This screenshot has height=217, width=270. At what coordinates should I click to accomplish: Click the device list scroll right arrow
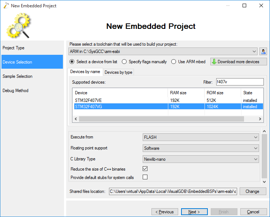pyautogui.click(x=260, y=119)
